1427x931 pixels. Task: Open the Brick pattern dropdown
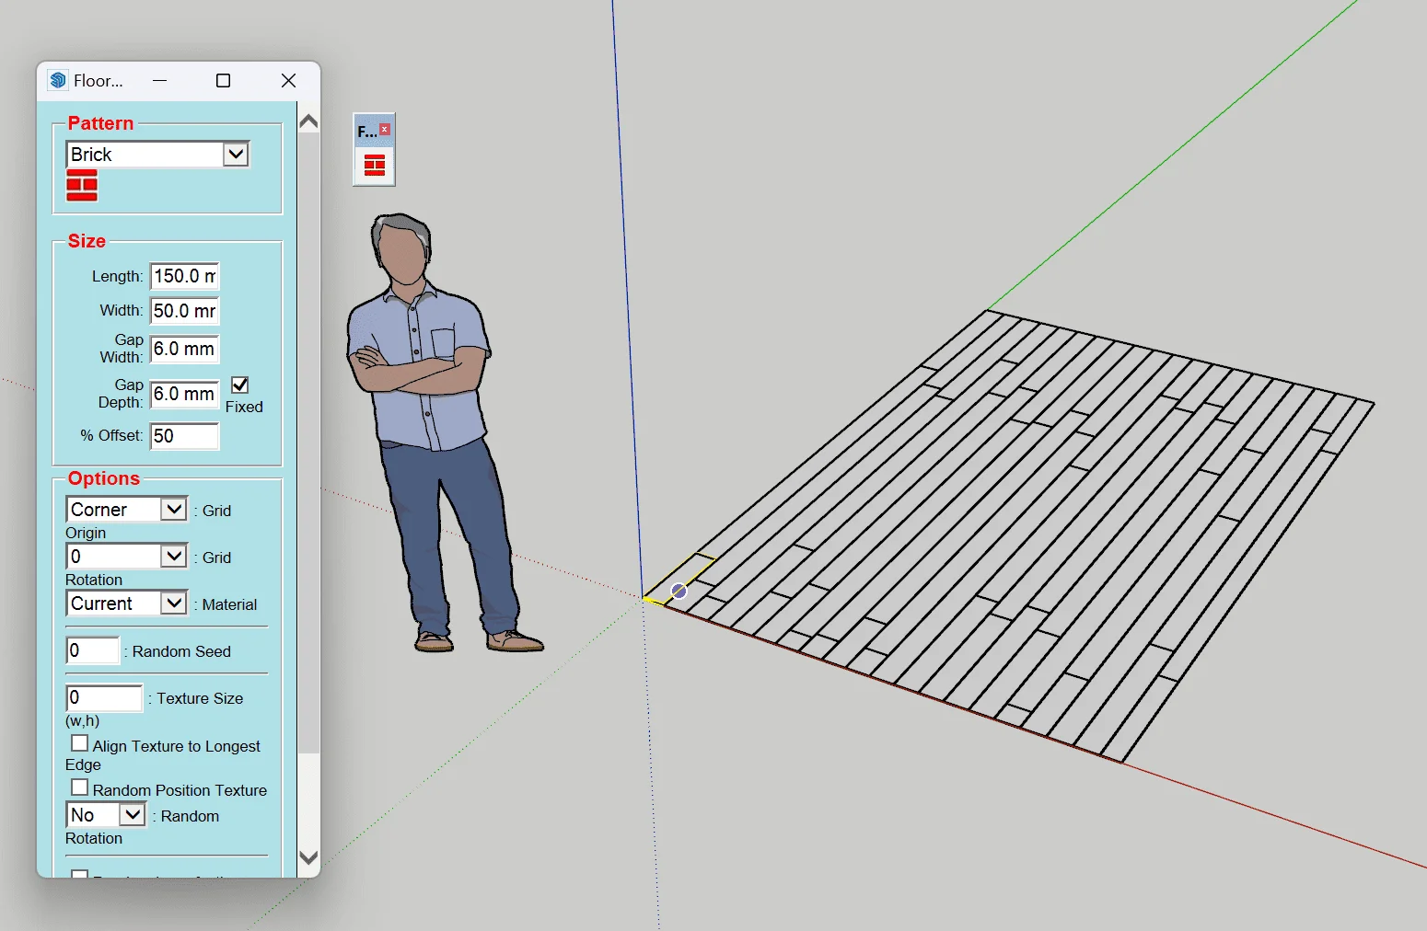[x=157, y=155]
